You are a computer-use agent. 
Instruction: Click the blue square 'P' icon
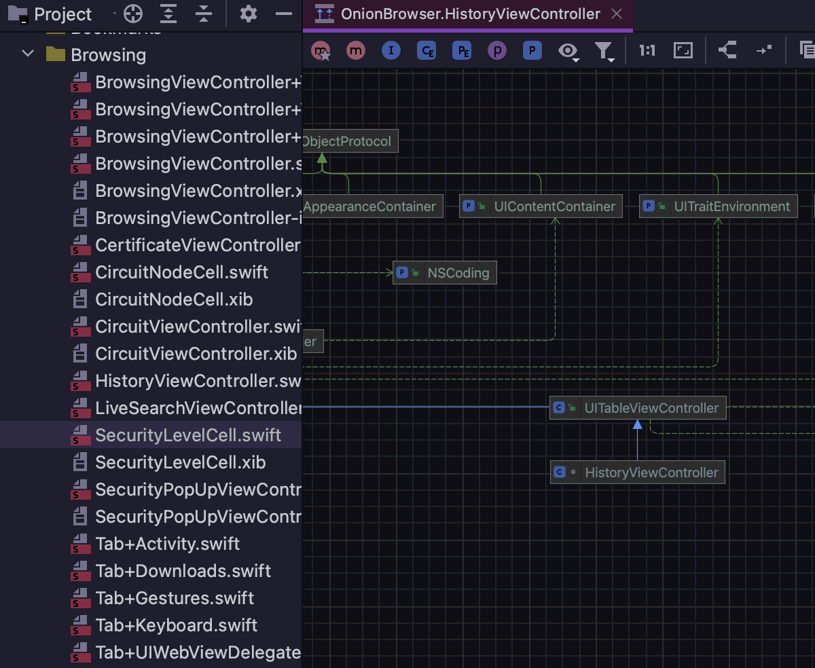[x=532, y=51]
